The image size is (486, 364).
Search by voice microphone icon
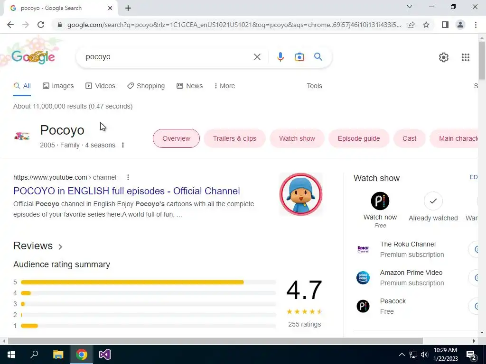pyautogui.click(x=280, y=57)
